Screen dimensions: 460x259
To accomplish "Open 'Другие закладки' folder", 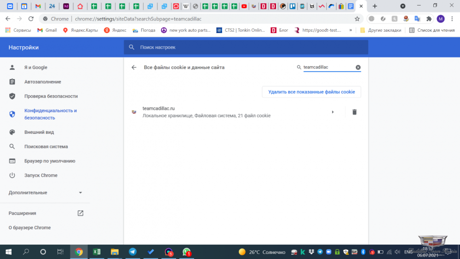I will pyautogui.click(x=381, y=30).
